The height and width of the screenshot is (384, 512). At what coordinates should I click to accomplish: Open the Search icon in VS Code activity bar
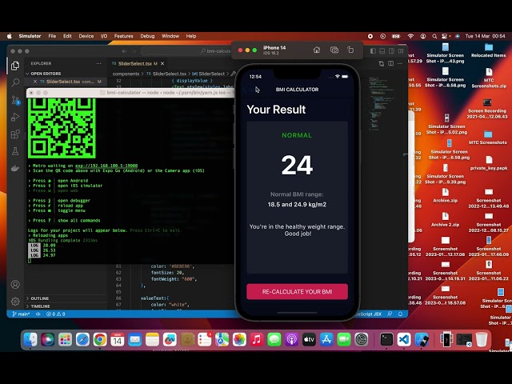(15, 82)
